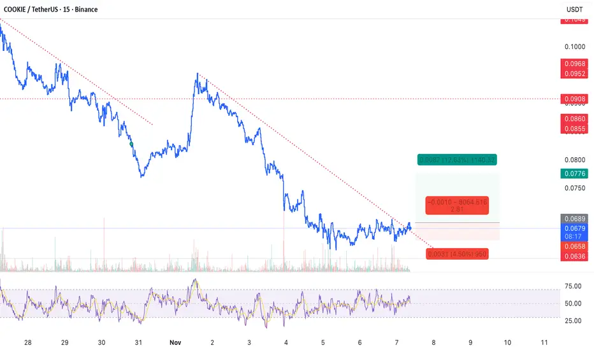The width and height of the screenshot is (594, 350).
Task: Click the 5 date on the time axis
Action: (x=322, y=342)
